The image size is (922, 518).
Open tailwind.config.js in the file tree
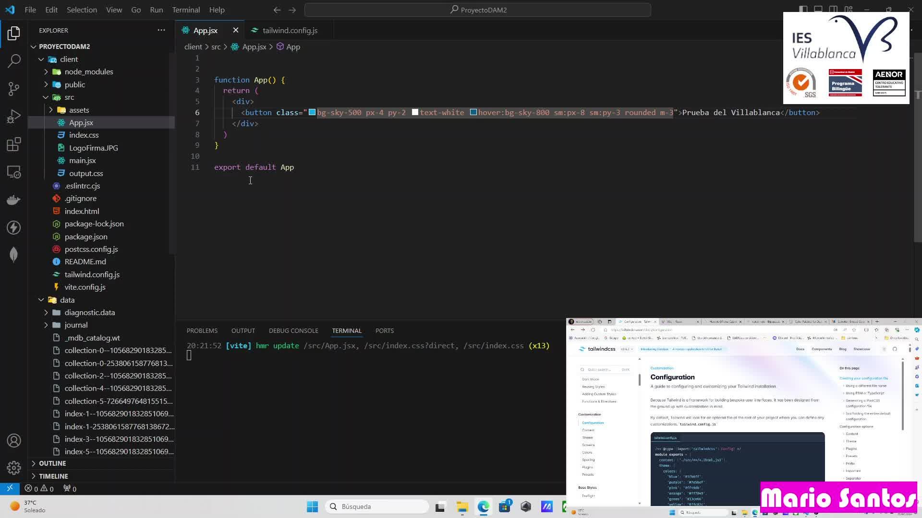coord(92,274)
